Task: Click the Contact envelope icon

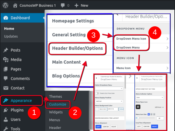Action: click(6, 88)
